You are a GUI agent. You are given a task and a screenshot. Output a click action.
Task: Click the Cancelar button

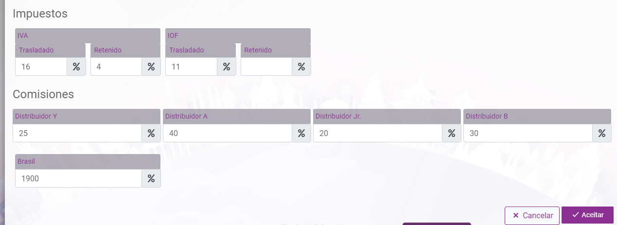point(532,215)
